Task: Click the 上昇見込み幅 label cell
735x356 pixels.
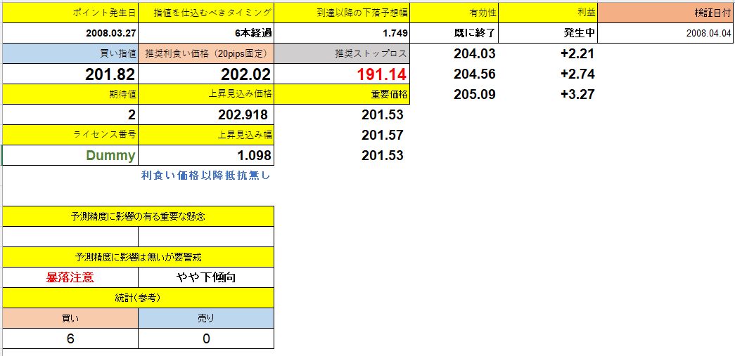Action: point(206,135)
